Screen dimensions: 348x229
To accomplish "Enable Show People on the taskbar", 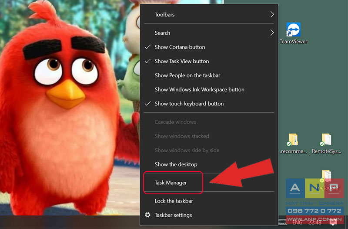I will (209, 75).
